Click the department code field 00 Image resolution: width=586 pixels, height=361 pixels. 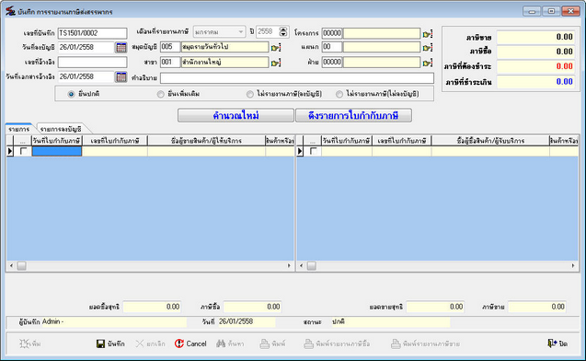click(x=332, y=47)
